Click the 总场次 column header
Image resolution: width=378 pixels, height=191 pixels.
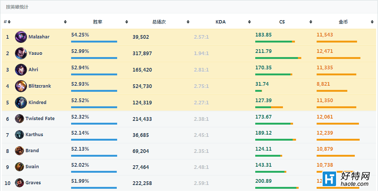pyautogui.click(x=159, y=22)
